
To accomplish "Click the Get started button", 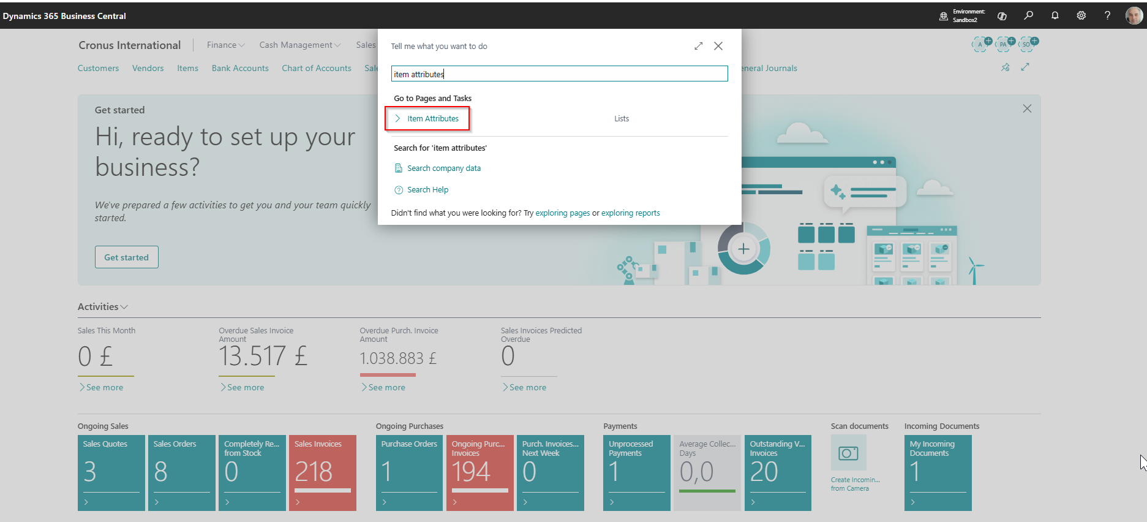I will pos(126,257).
